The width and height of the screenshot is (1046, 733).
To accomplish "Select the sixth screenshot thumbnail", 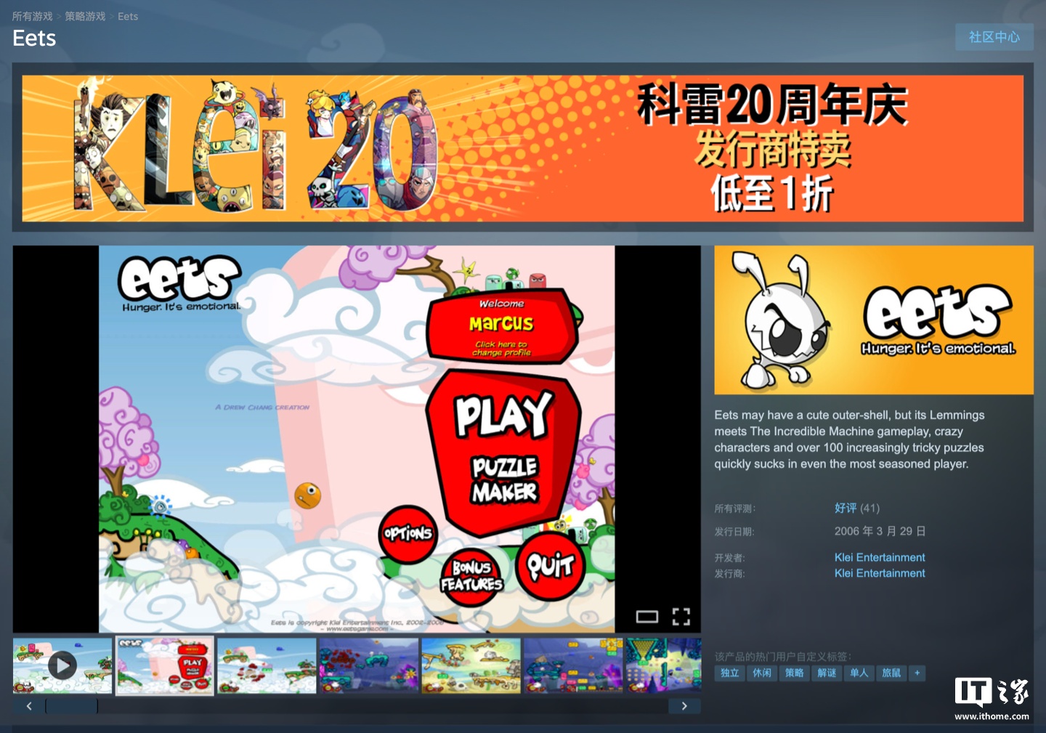I will pos(574,665).
